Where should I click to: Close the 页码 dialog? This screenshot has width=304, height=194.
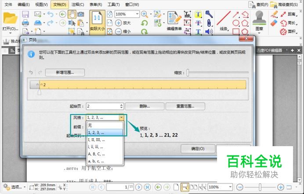click(x=246, y=39)
